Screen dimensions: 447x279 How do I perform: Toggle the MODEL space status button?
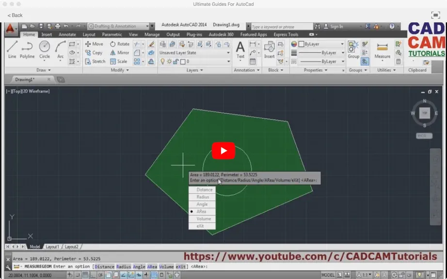(328, 275)
